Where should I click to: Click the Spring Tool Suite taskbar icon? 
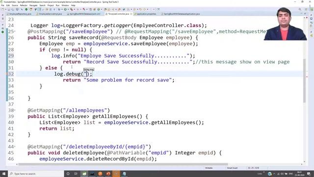coord(84,174)
